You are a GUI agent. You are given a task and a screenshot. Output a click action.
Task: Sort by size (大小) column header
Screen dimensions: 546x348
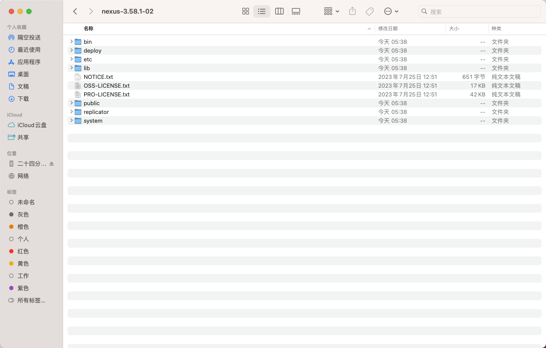coord(454,28)
